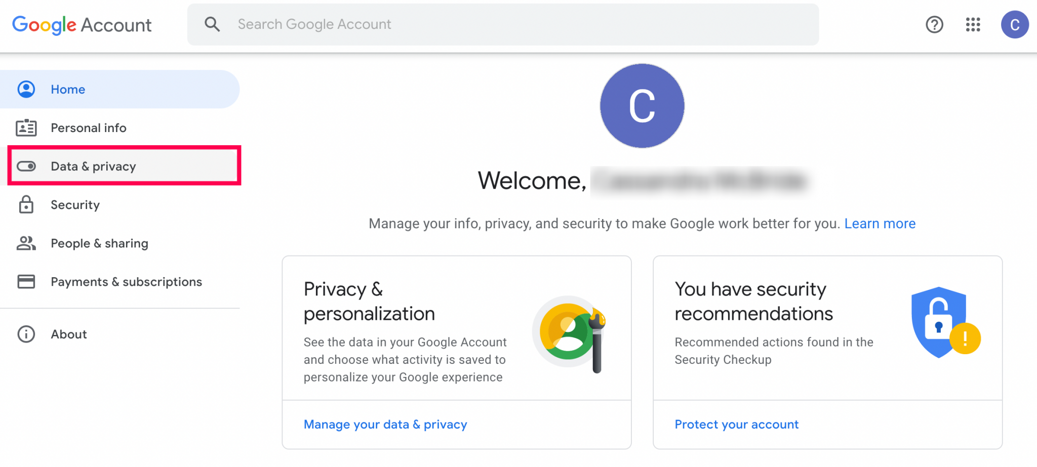Open Payments & subscriptions from sidebar
The width and height of the screenshot is (1037, 467).
[126, 282]
